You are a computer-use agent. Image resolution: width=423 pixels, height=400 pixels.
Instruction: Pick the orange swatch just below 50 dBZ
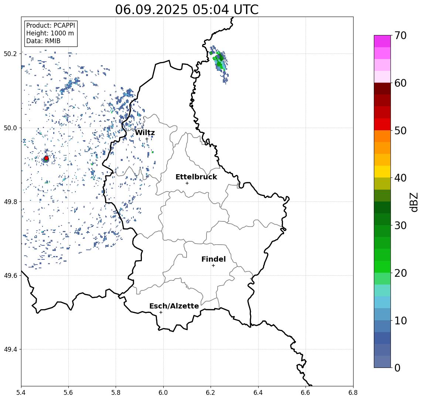[x=382, y=136]
